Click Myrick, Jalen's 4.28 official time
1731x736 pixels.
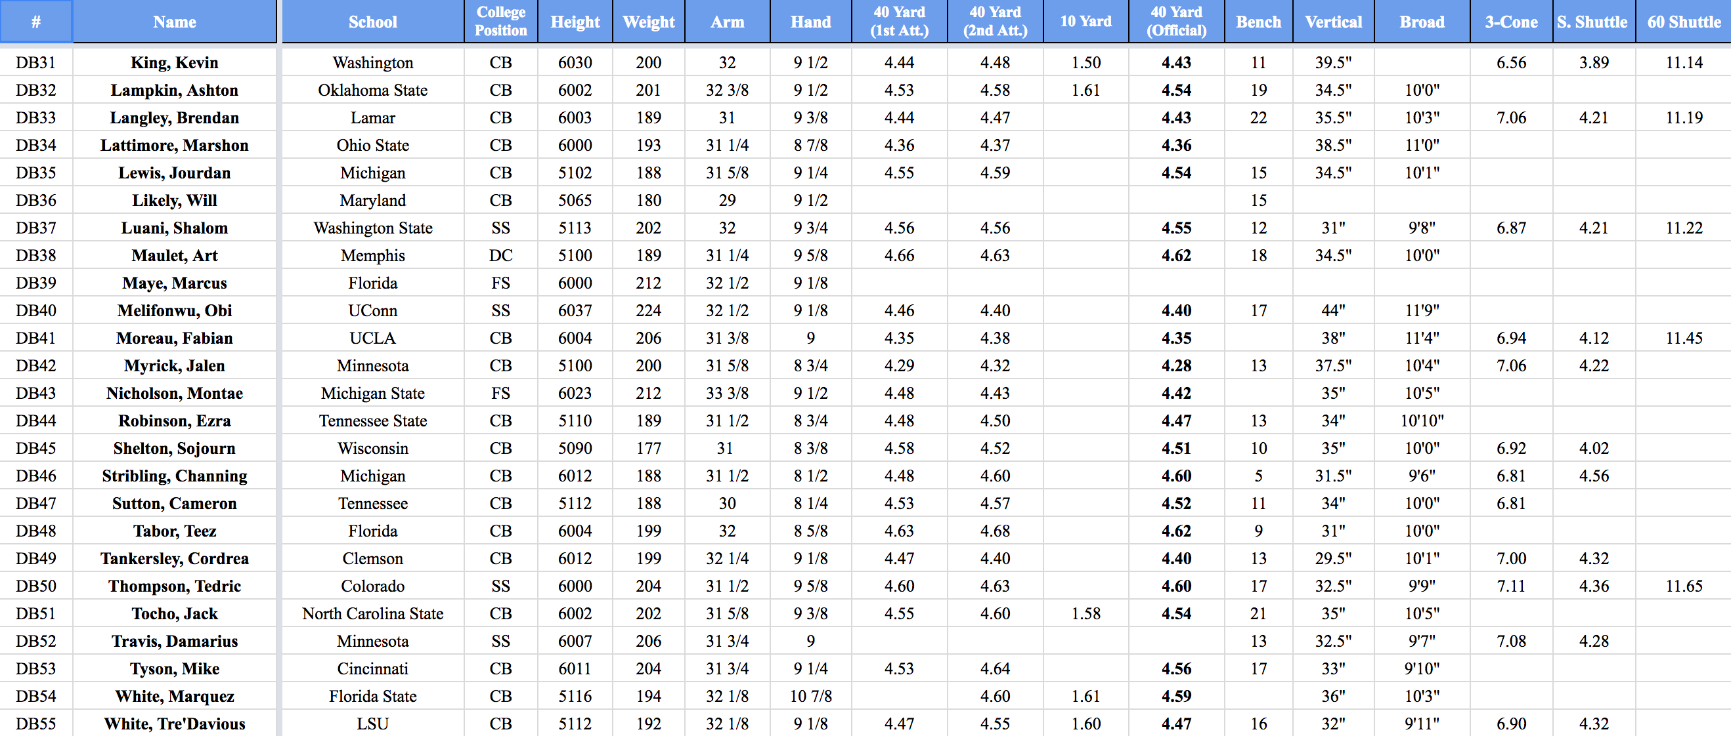click(x=1176, y=365)
